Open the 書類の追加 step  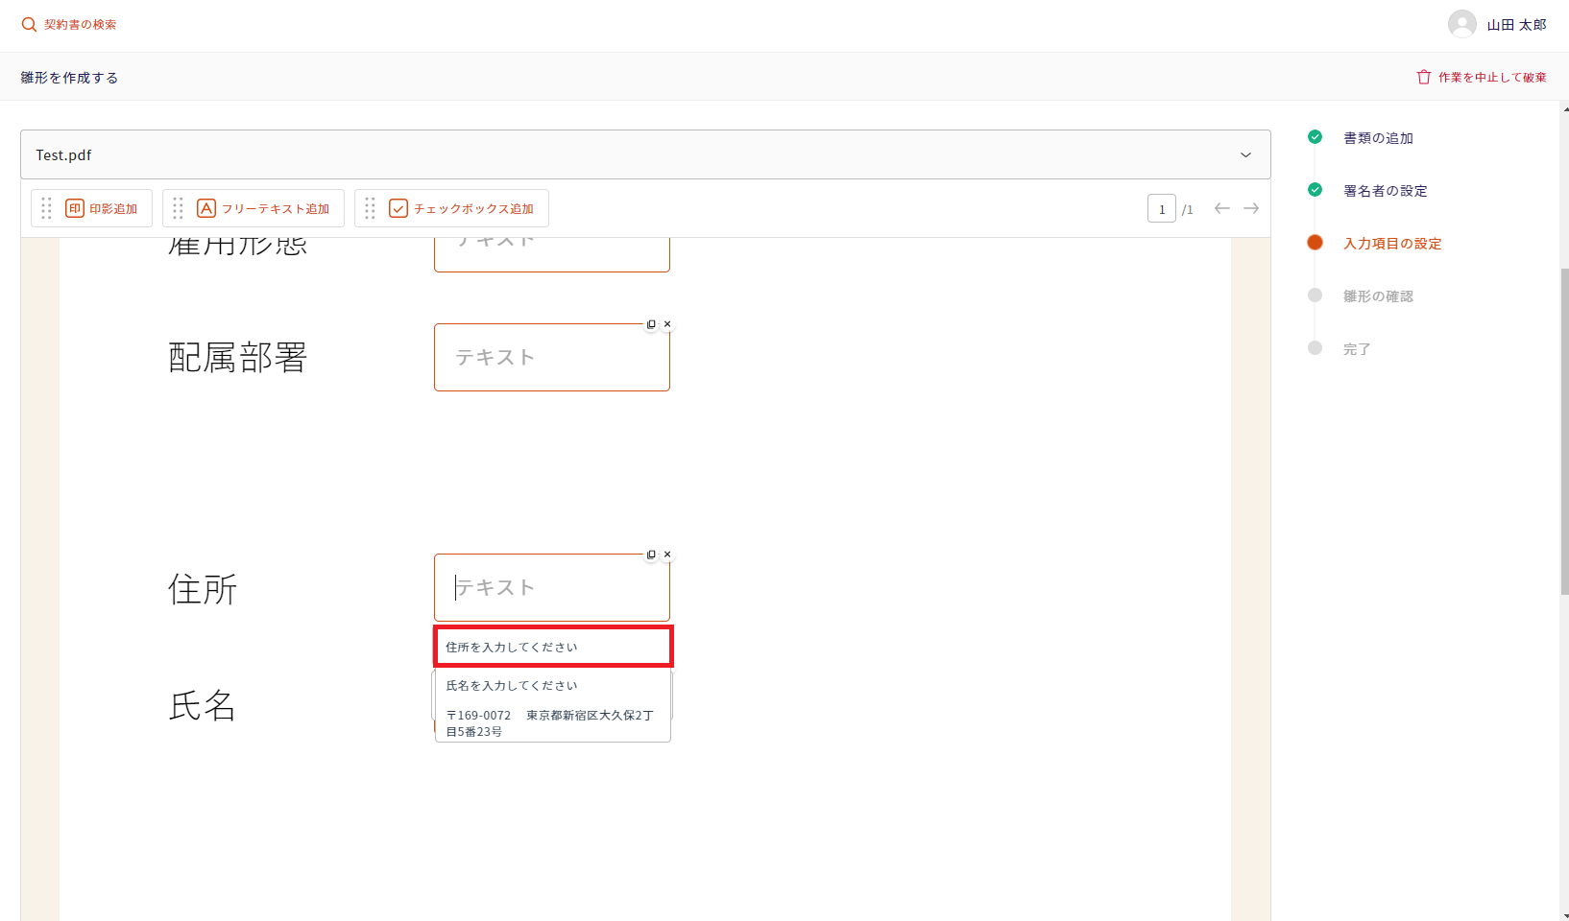(x=1377, y=138)
